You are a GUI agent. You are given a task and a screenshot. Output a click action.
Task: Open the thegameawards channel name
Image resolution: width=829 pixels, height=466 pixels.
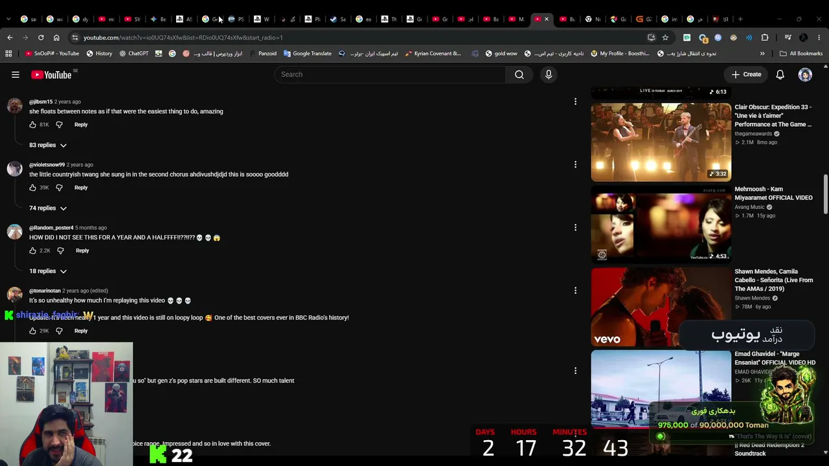(x=753, y=134)
